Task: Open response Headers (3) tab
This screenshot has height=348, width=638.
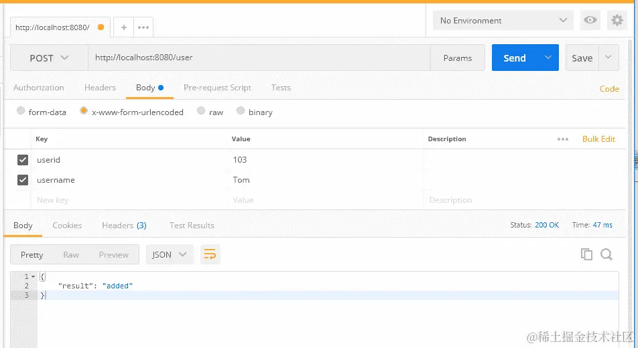Action: click(x=124, y=226)
